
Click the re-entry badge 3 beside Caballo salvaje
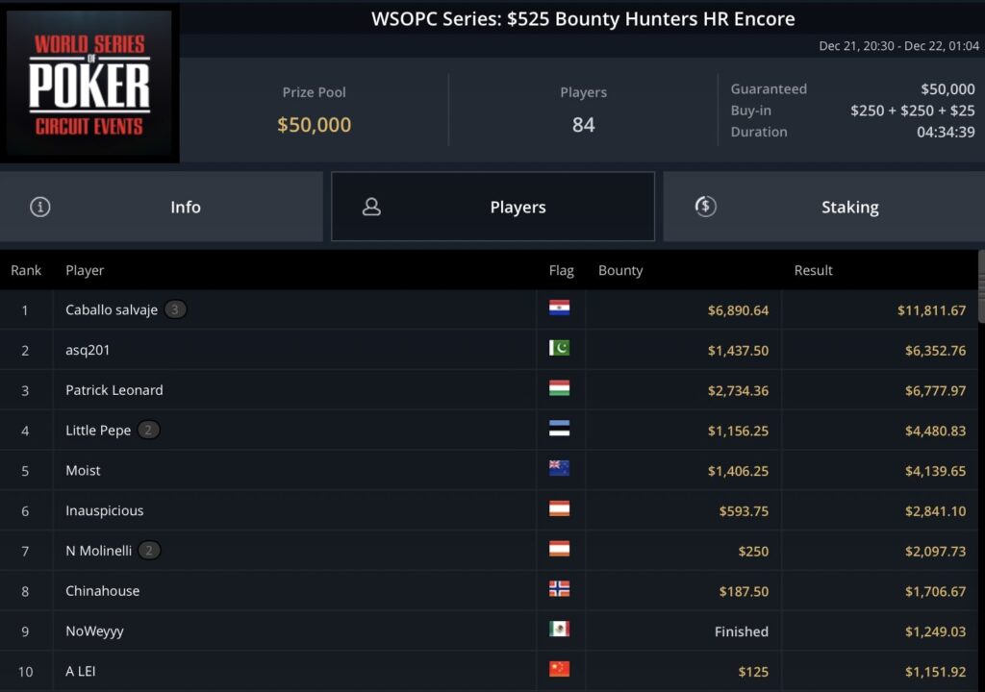[175, 309]
